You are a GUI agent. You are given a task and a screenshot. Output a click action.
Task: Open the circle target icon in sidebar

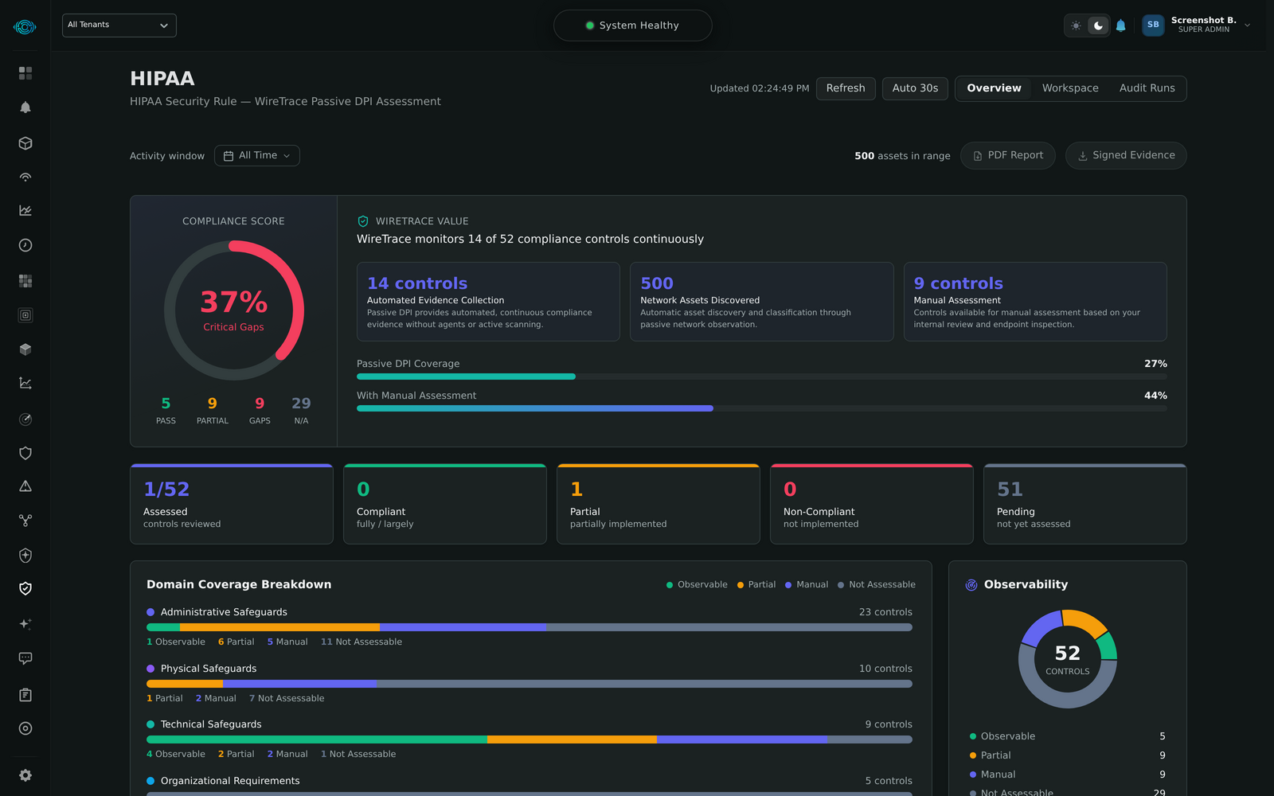point(25,728)
